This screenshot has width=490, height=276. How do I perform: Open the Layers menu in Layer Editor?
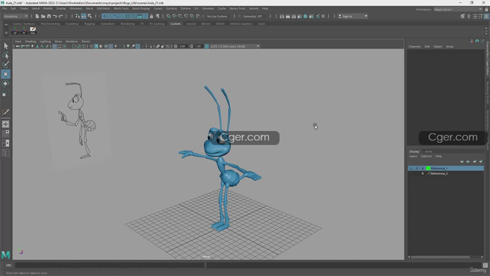tap(413, 156)
